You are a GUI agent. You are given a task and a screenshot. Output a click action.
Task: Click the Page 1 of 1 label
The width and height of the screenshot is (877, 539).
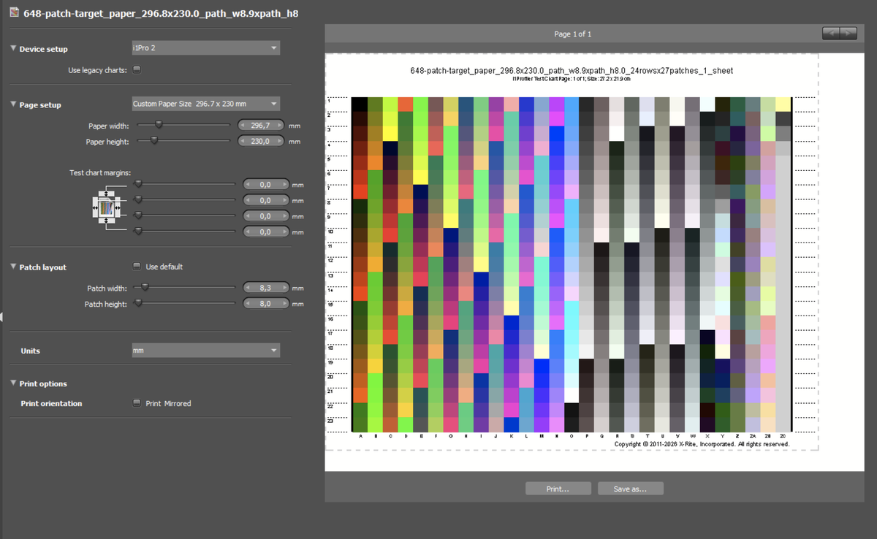click(573, 34)
